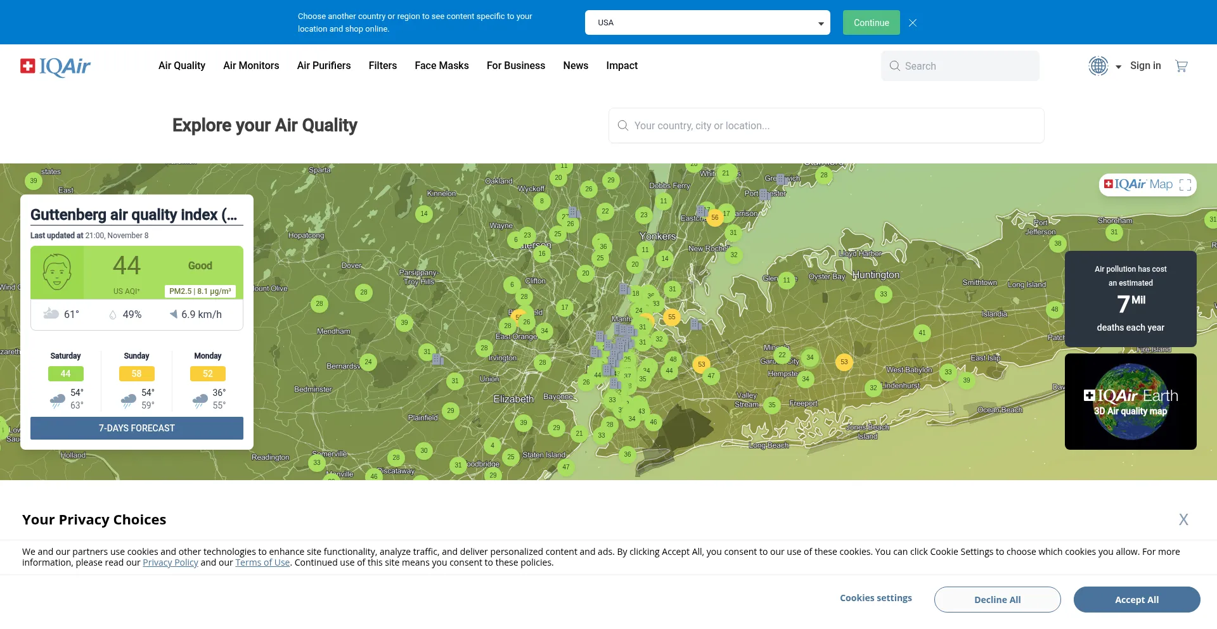The image size is (1217, 629).
Task: Click the Accept All cookies button
Action: (1136, 599)
